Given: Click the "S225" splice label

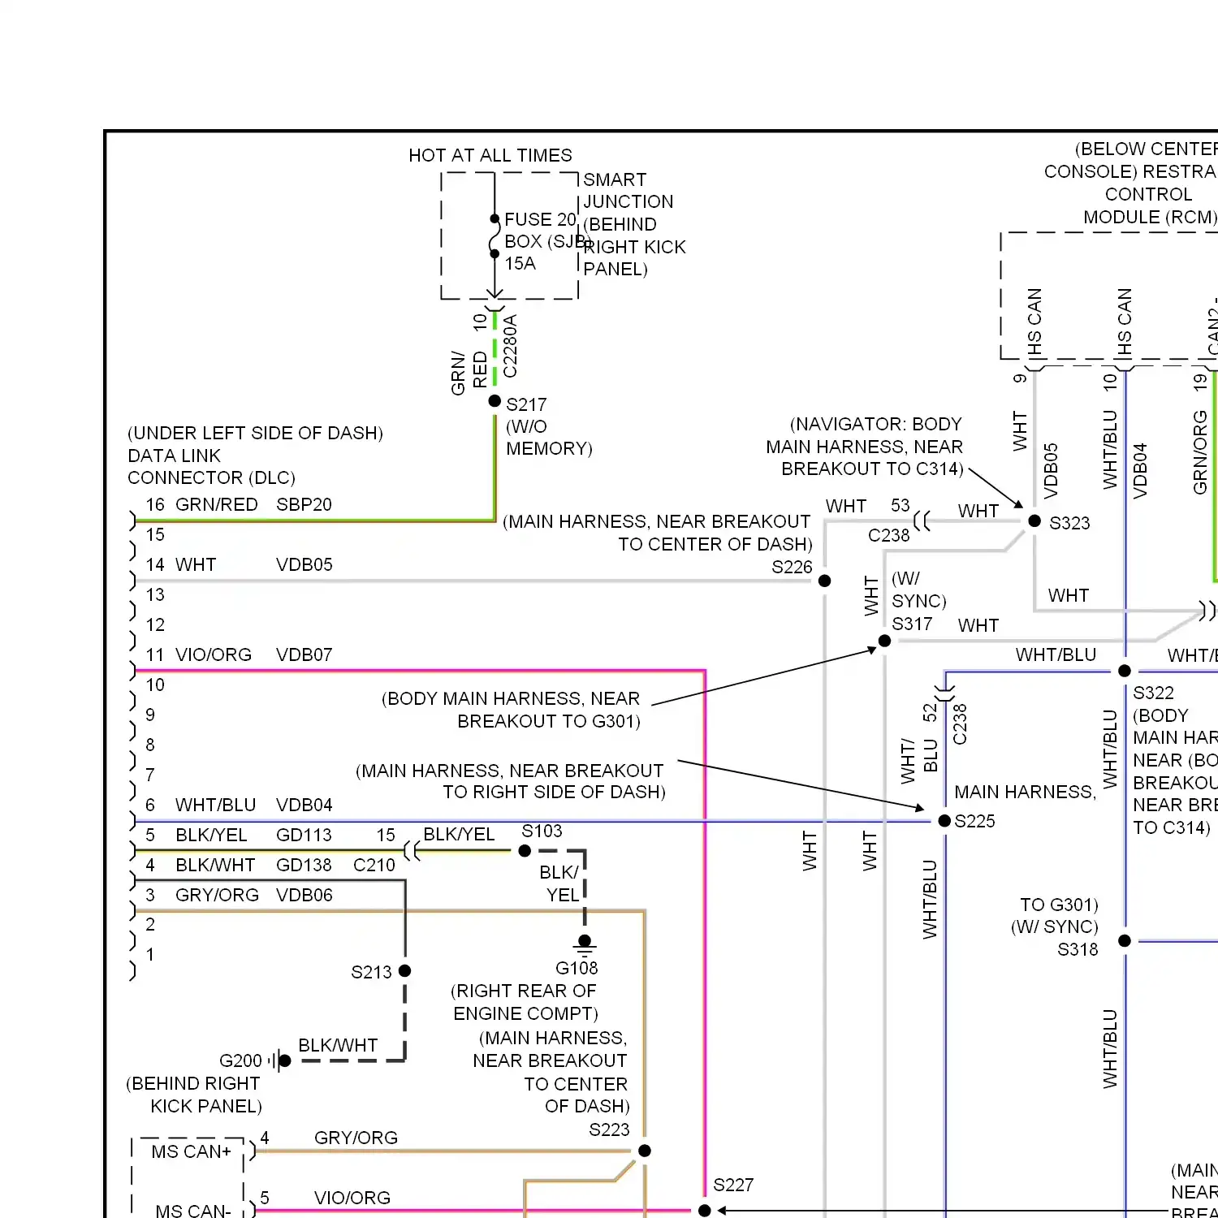Looking at the screenshot, I should coord(974,821).
